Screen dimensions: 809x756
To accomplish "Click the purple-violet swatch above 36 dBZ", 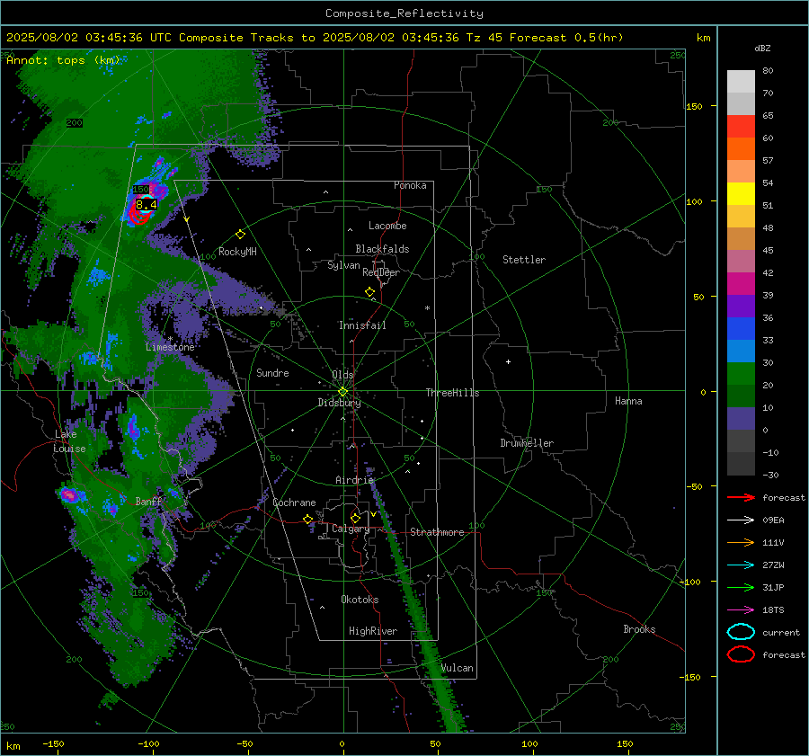I will click(741, 306).
